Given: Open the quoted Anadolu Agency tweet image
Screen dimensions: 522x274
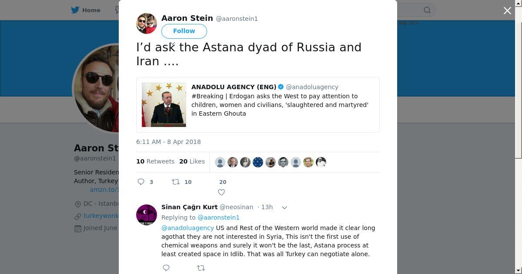Looking at the screenshot, I should click(164, 105).
